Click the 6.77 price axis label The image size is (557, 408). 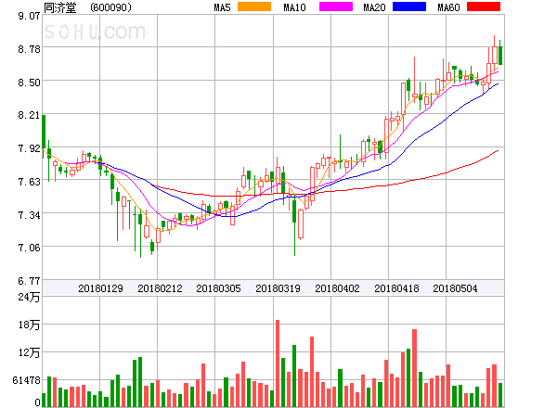click(x=29, y=281)
